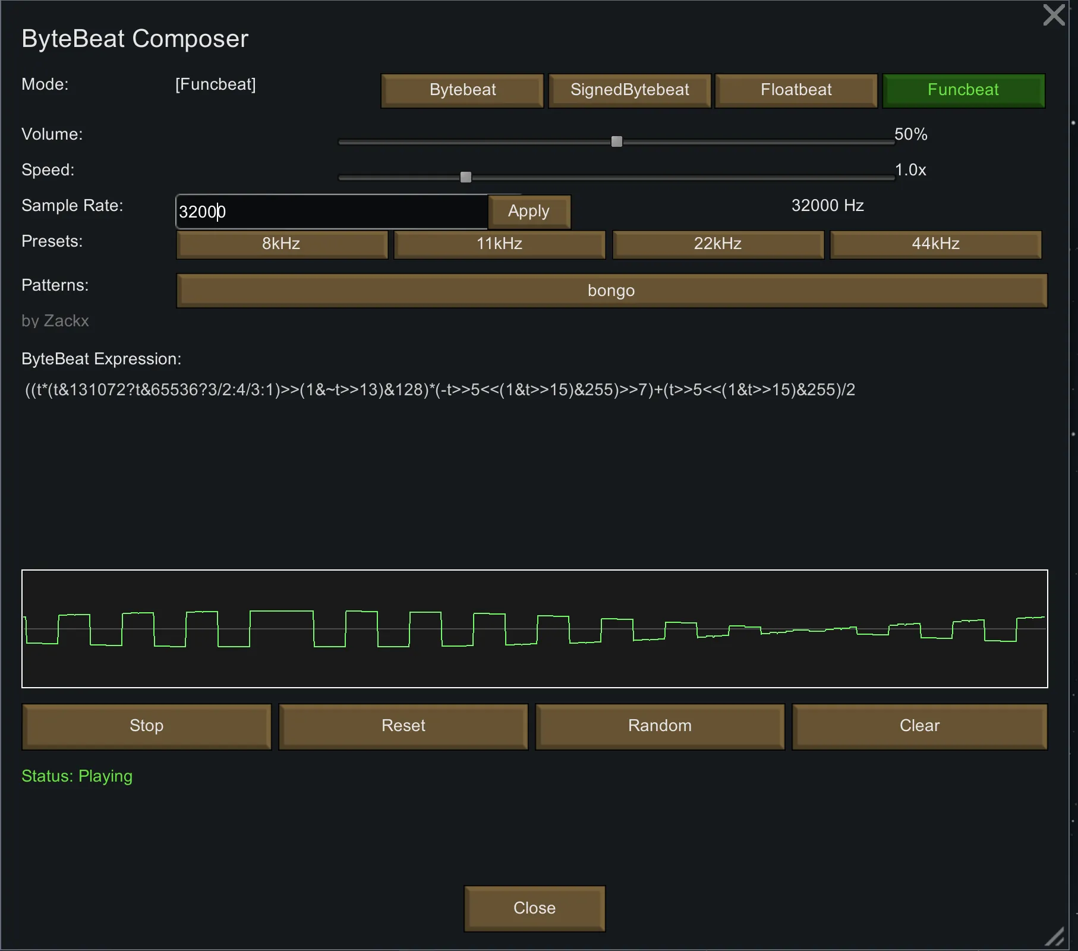
Task: Focus the Sample Rate input field
Action: [332, 212]
